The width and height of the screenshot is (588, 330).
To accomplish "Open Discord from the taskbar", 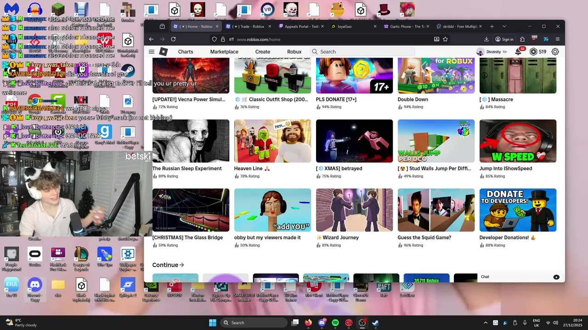I will tap(322, 323).
